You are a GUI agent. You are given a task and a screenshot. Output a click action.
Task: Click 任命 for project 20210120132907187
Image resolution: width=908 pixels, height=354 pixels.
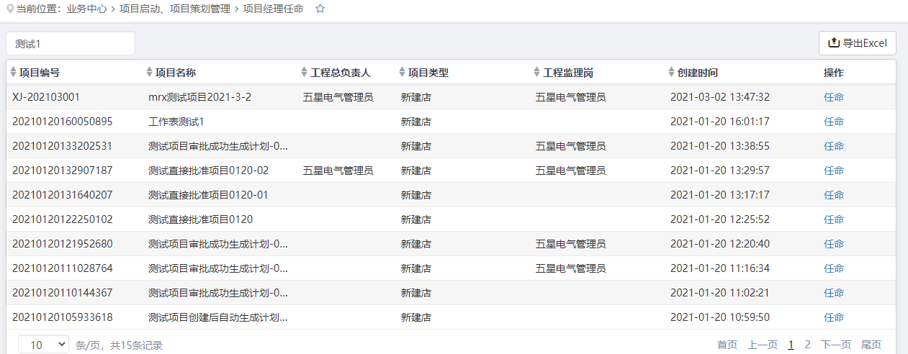pyautogui.click(x=834, y=171)
